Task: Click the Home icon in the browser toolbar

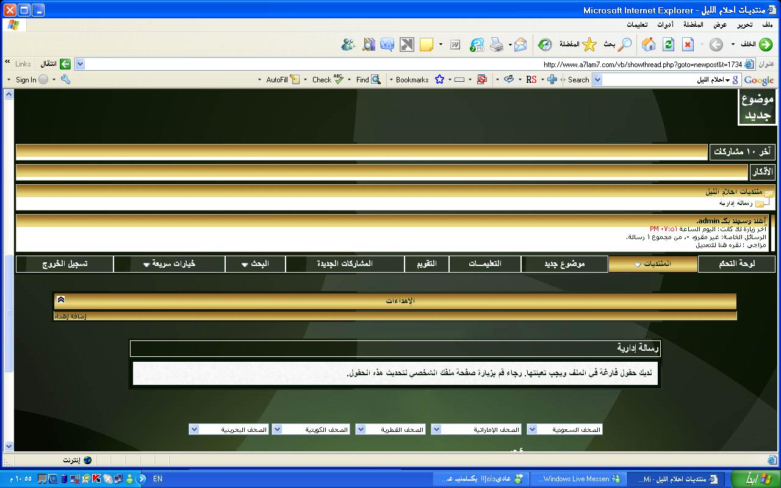Action: coord(649,45)
